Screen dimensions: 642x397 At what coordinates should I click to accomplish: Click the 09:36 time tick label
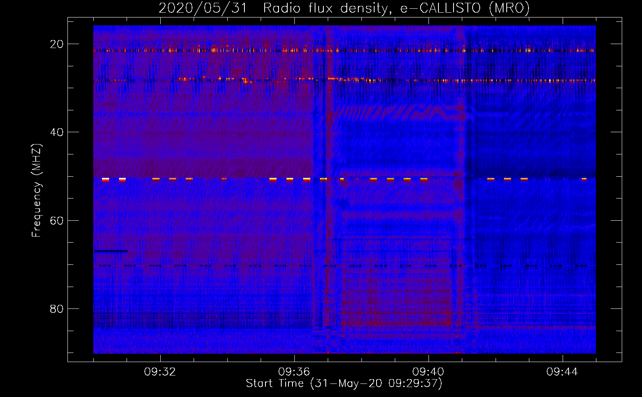(x=294, y=372)
